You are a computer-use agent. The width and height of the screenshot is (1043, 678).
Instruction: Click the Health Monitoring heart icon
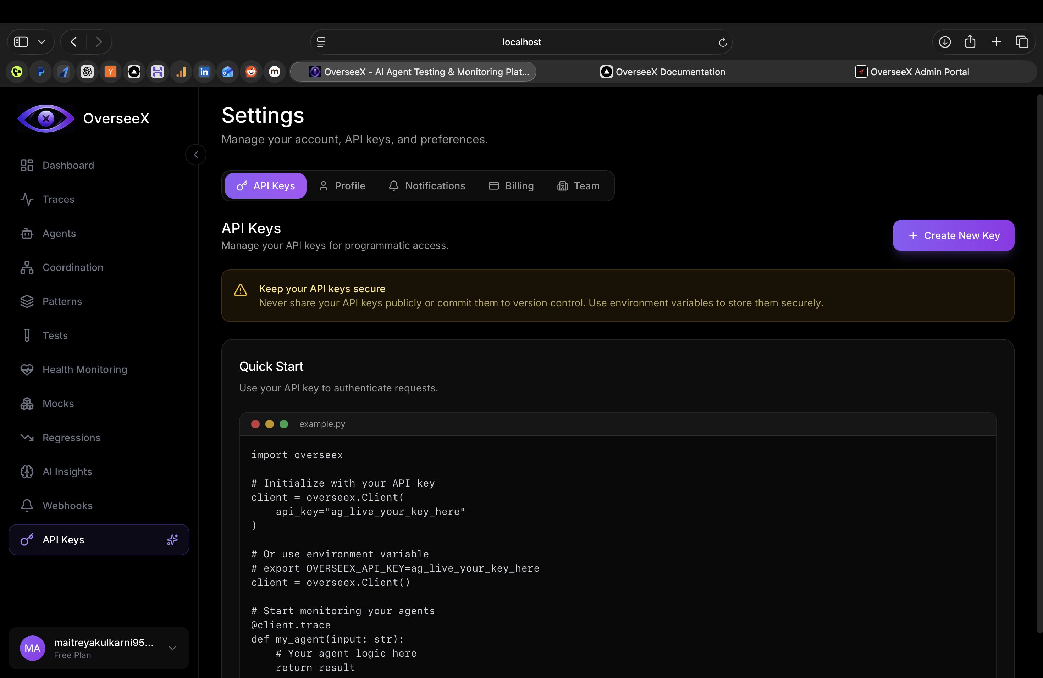tap(27, 369)
